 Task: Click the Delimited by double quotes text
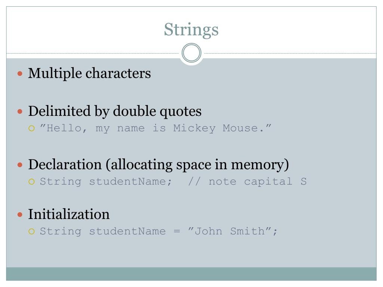coord(115,111)
